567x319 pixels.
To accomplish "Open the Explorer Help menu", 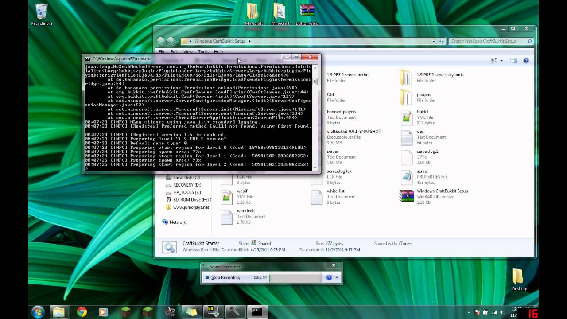I will click(x=218, y=52).
